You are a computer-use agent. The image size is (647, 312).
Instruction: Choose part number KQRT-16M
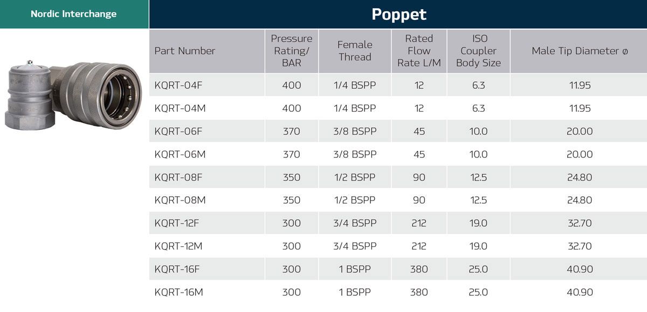point(178,293)
